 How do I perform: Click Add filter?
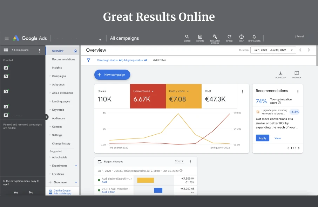[x=160, y=60]
